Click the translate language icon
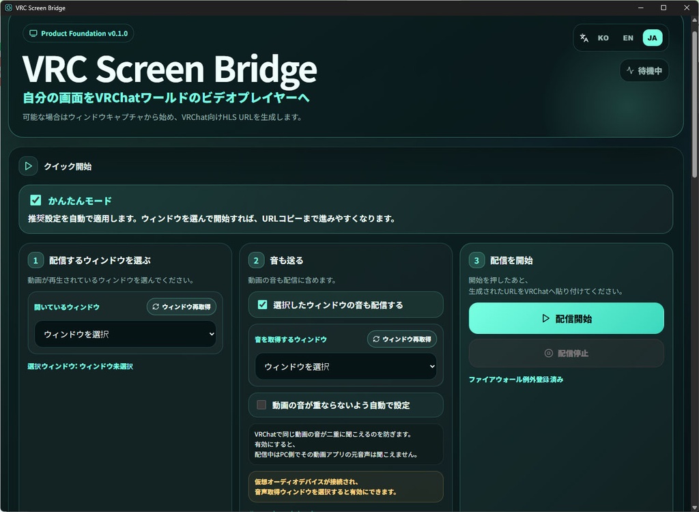 pyautogui.click(x=584, y=38)
